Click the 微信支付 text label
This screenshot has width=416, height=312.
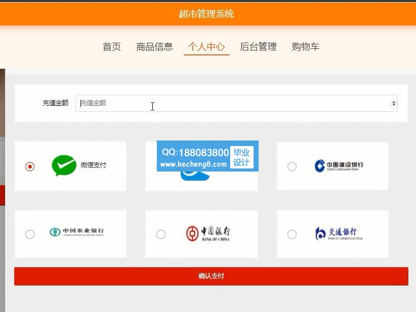(93, 165)
